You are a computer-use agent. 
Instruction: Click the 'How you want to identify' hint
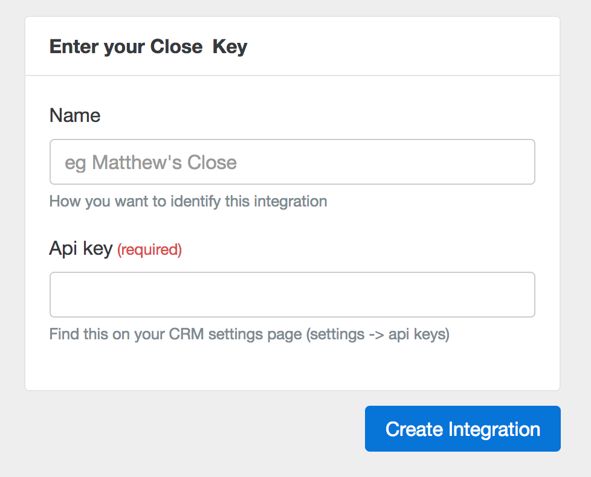(x=188, y=201)
